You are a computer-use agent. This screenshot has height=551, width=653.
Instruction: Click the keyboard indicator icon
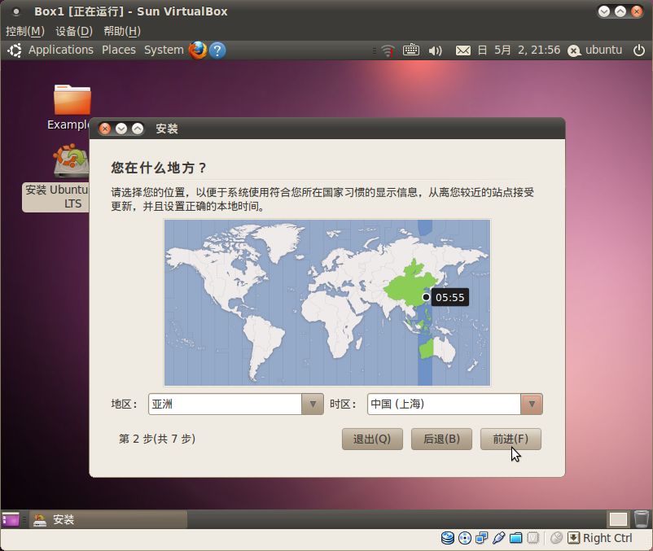click(x=411, y=50)
